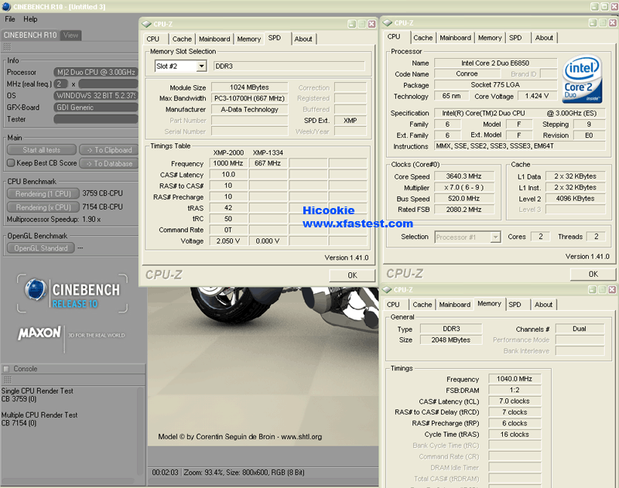Viewport: 619px width, 488px height.
Task: Open the About tab in the CPU-Z SPD window
Action: click(x=303, y=39)
